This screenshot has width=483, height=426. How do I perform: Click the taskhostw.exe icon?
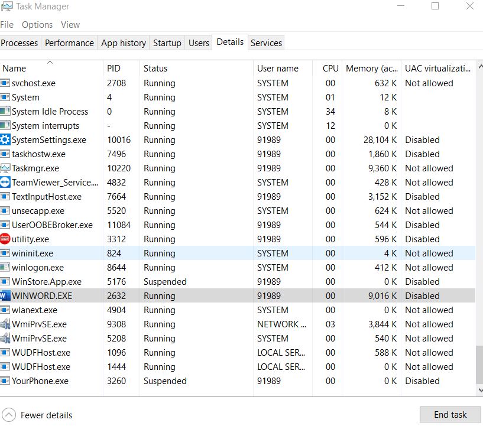pyautogui.click(x=5, y=154)
